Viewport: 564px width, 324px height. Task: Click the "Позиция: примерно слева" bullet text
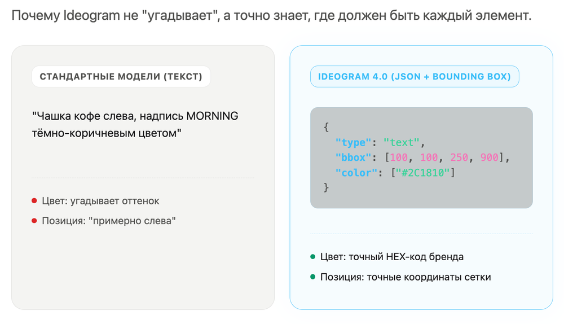click(109, 221)
